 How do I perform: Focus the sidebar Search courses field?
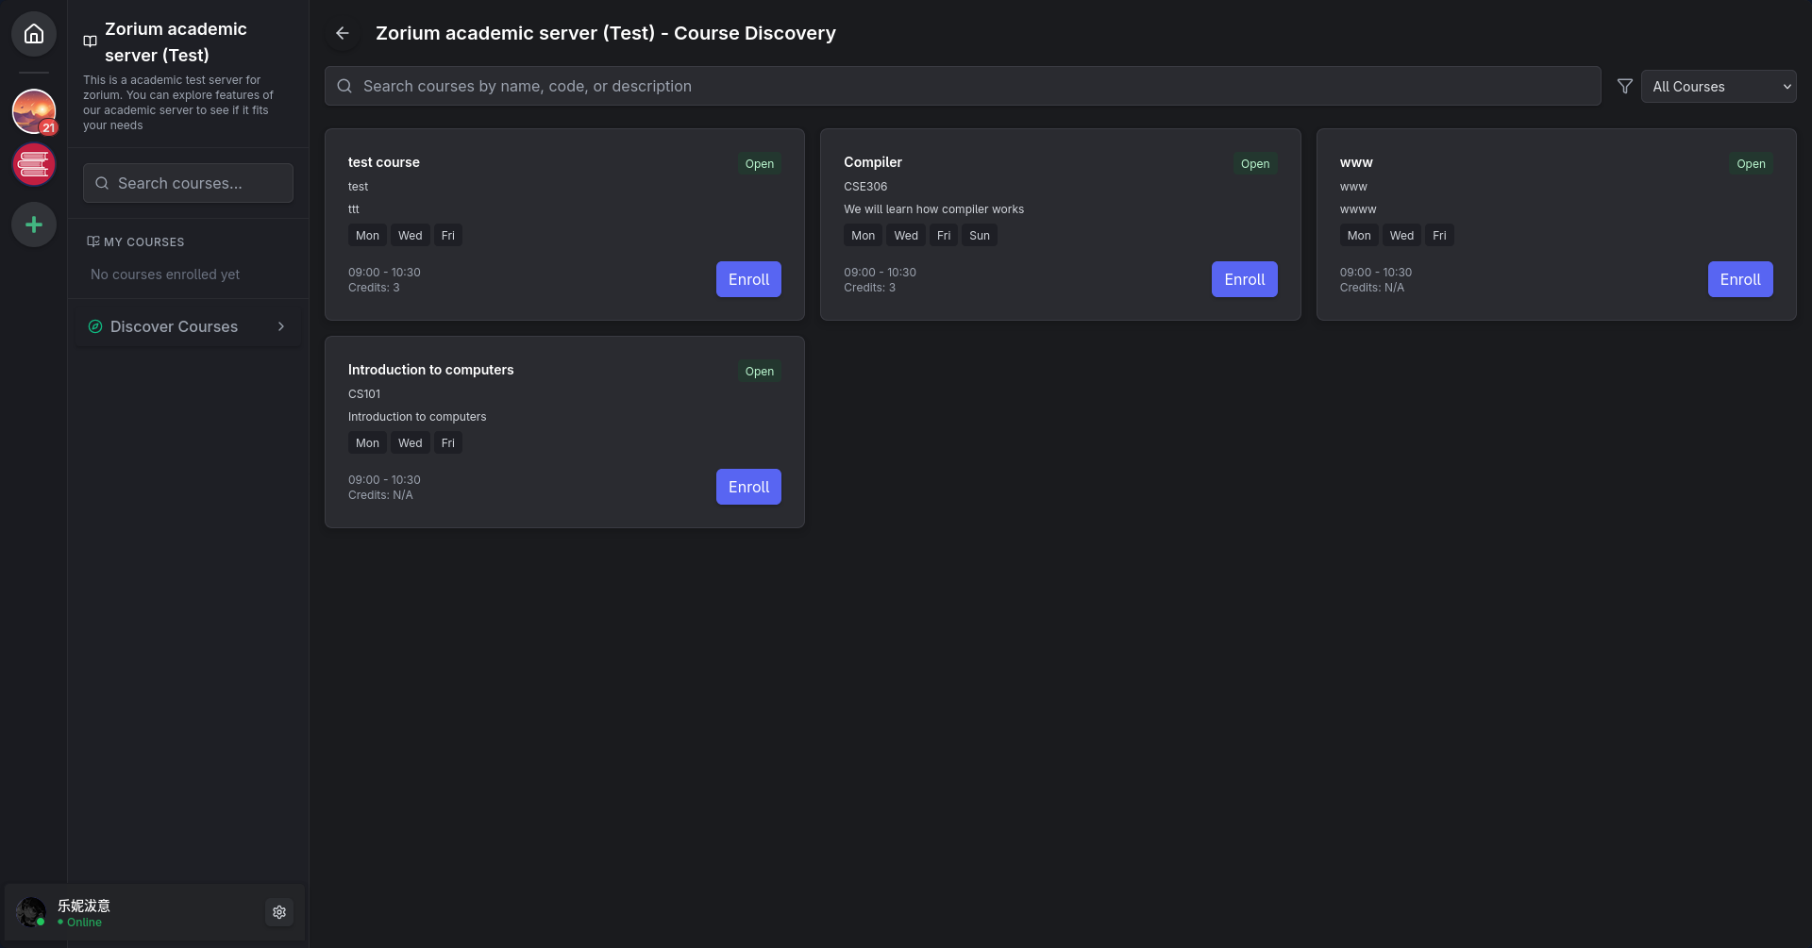pyautogui.click(x=189, y=183)
